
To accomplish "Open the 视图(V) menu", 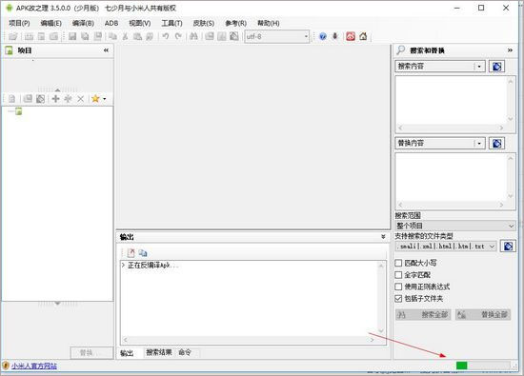I will 140,23.
